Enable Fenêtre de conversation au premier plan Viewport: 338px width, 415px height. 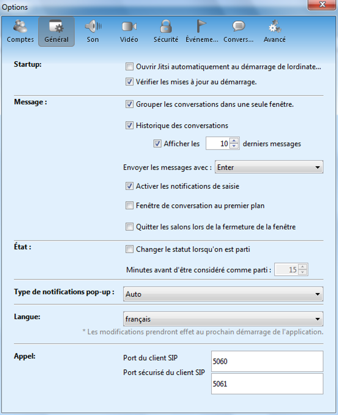[x=129, y=206]
